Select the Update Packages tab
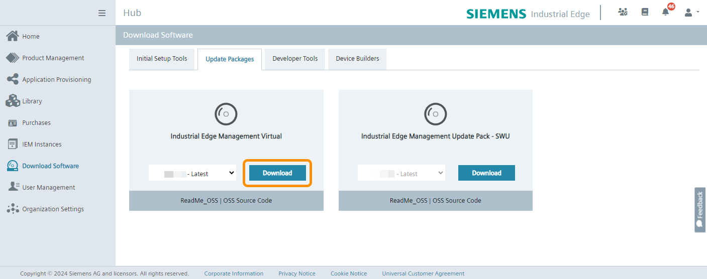Image resolution: width=707 pixels, height=279 pixels. (x=230, y=59)
